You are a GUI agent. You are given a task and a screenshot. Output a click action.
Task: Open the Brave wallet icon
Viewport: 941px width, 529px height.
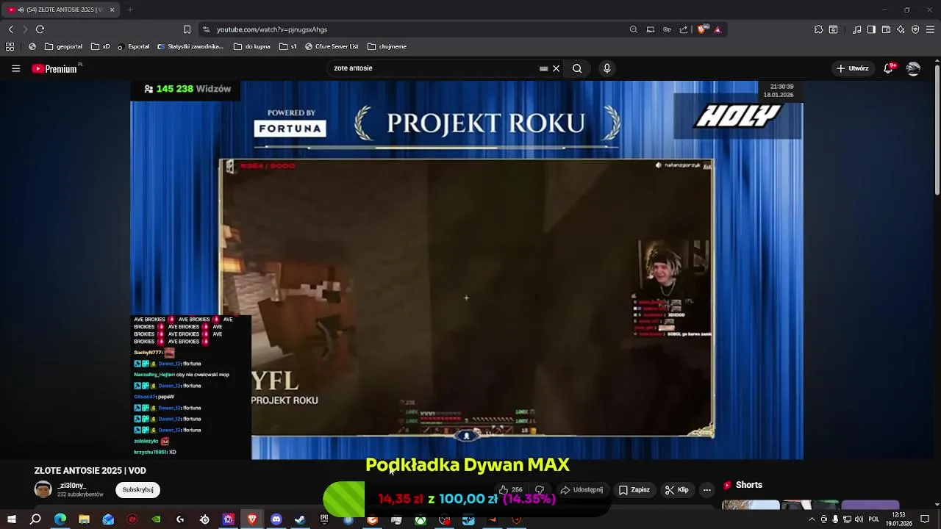pos(886,29)
